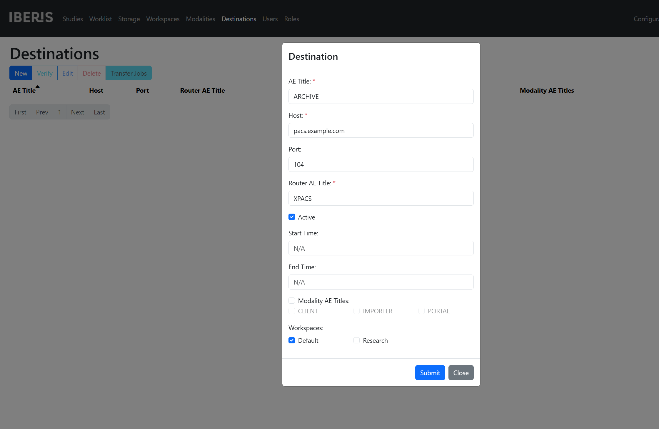Click the Delete button
Screen dimensions: 659x429
pos(92,73)
